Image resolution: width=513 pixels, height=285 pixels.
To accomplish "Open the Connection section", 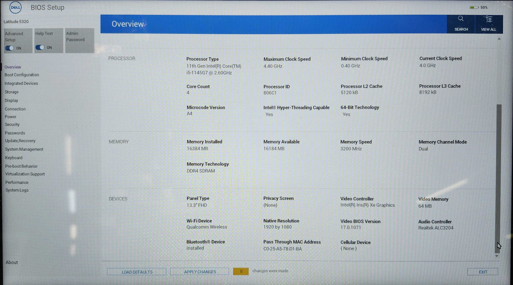I will [x=15, y=109].
